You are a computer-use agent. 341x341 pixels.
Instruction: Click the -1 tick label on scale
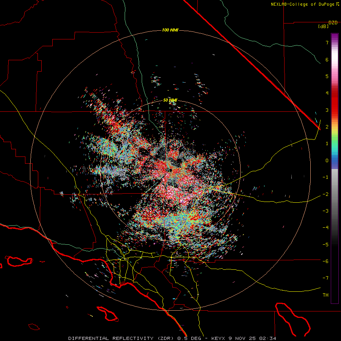pos(325,177)
